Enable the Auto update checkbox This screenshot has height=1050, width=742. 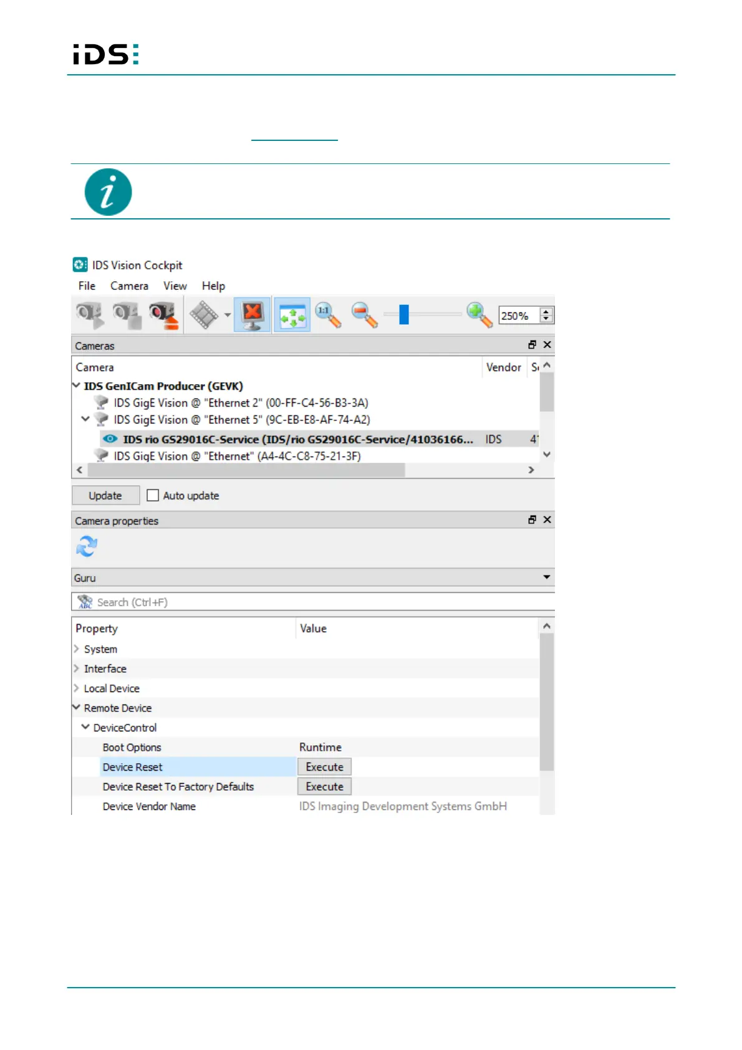[x=153, y=495]
